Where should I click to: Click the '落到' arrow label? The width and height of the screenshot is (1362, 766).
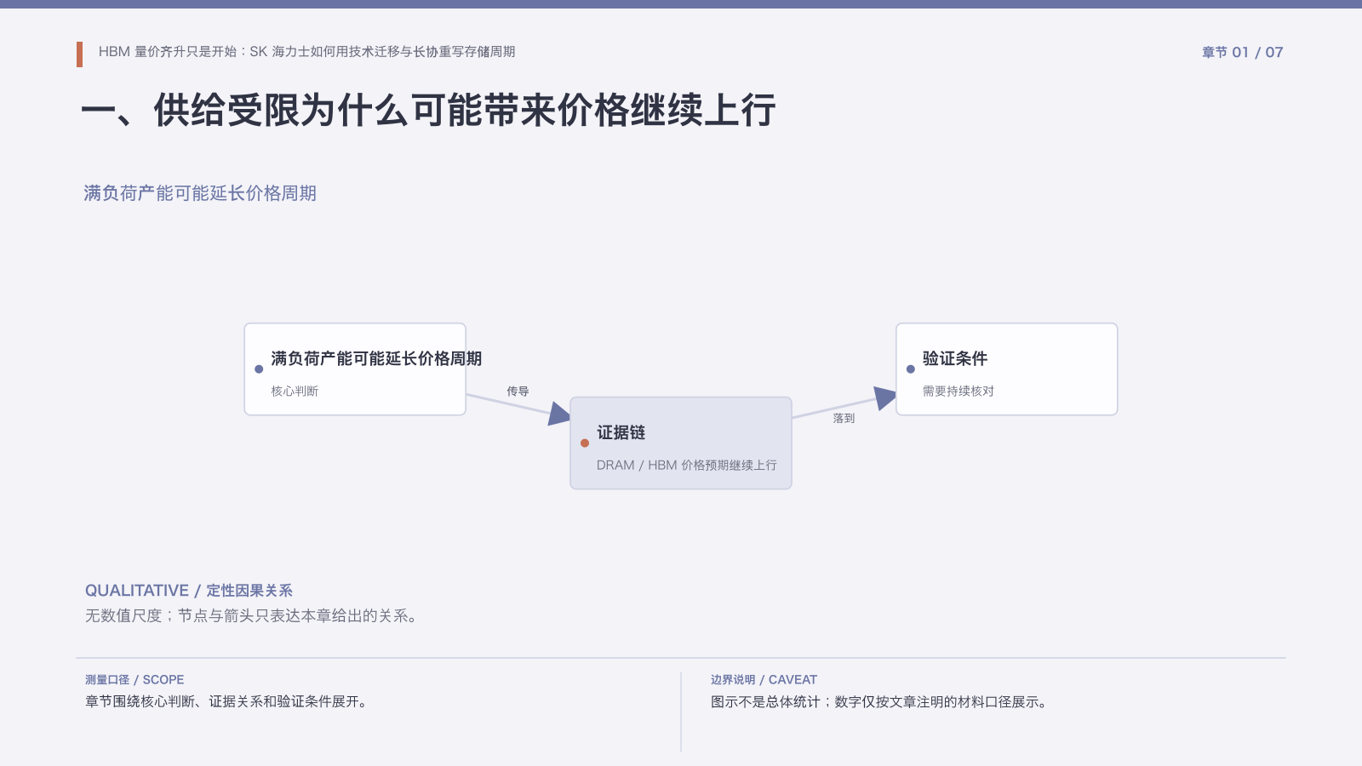click(844, 419)
